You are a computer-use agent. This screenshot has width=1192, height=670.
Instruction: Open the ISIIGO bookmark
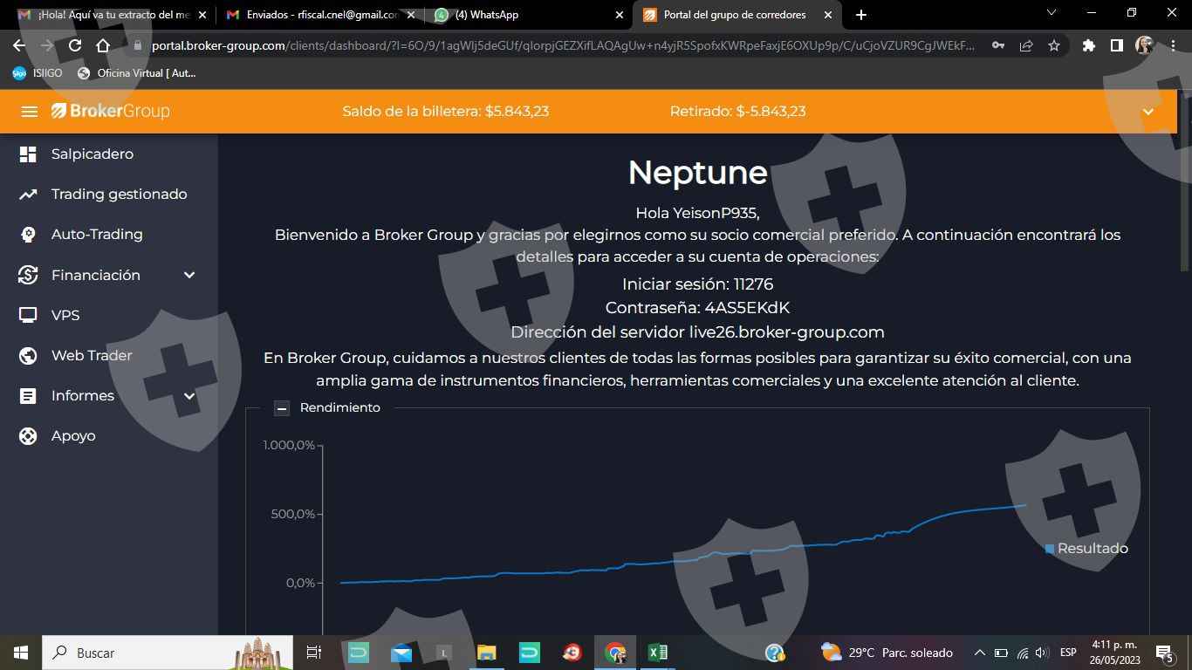(38, 73)
